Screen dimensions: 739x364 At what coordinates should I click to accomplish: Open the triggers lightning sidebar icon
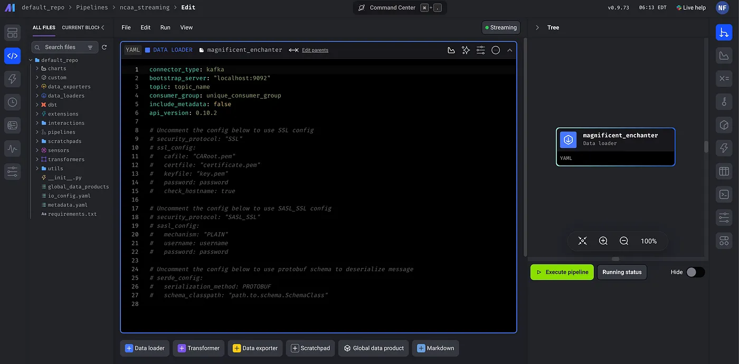tap(12, 79)
